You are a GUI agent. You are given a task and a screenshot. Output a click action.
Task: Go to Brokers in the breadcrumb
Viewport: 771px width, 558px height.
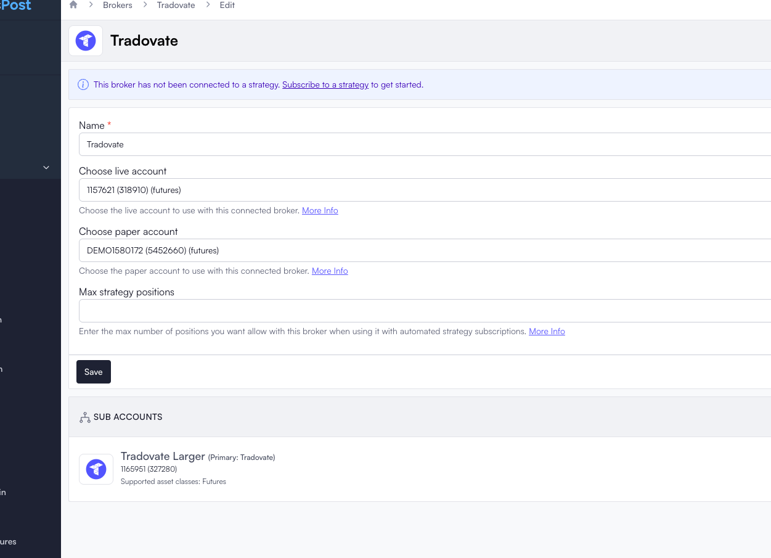tap(117, 5)
